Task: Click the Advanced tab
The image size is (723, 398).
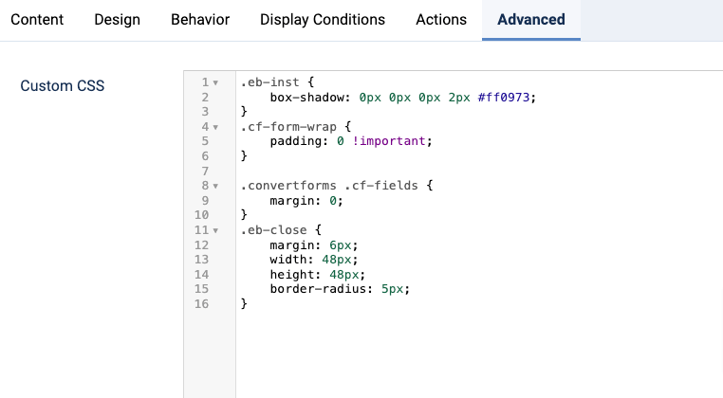Action: tap(531, 20)
